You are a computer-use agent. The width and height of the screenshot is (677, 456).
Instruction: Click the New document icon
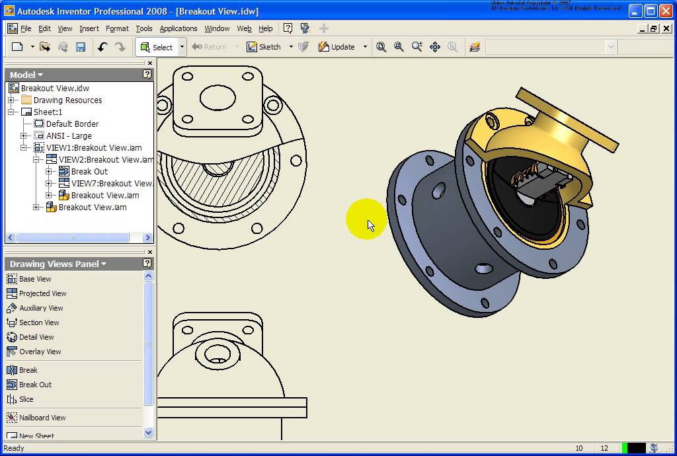[17, 47]
